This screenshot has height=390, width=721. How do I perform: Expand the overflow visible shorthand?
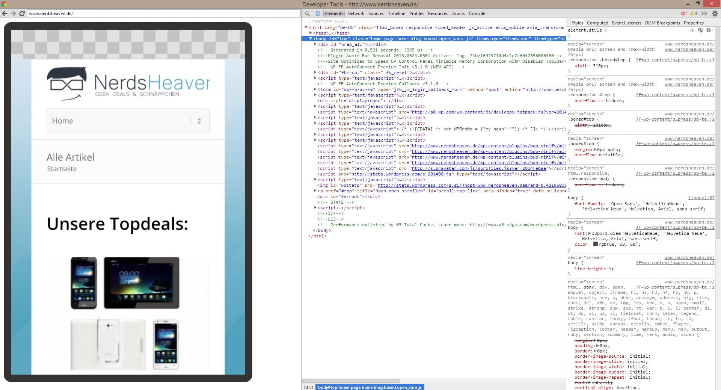(600, 155)
